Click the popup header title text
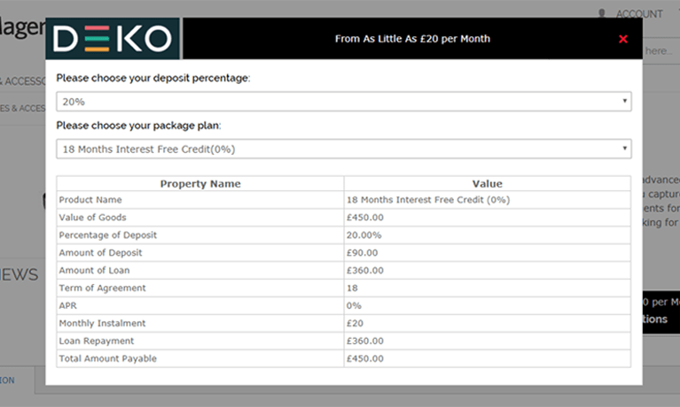This screenshot has width=680, height=407. [x=412, y=39]
